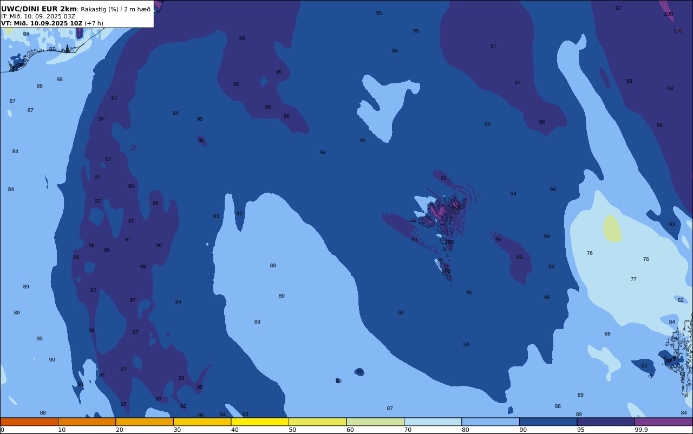The height and width of the screenshot is (434, 693).
Task: Pick the 50–60 pale yellow legend swatch
Action: [317, 422]
